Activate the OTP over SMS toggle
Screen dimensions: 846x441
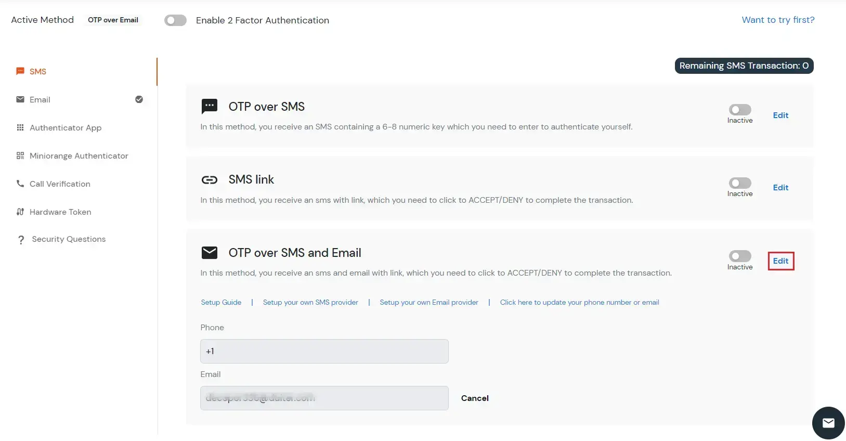pos(740,109)
